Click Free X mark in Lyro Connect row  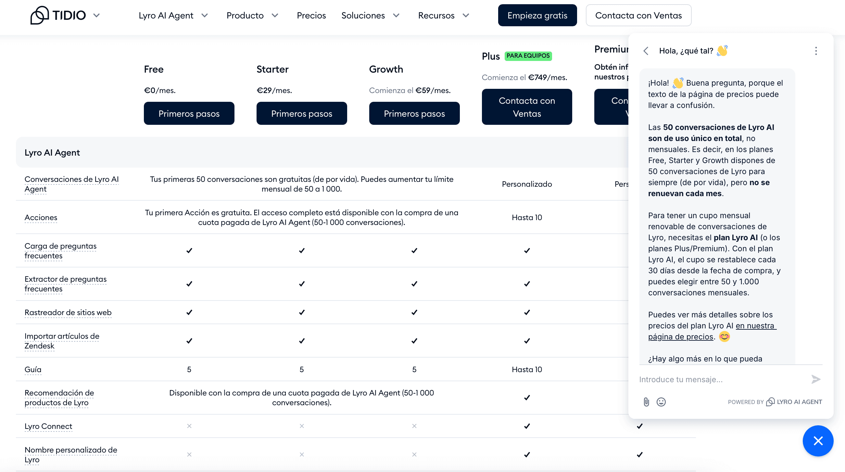click(x=189, y=426)
